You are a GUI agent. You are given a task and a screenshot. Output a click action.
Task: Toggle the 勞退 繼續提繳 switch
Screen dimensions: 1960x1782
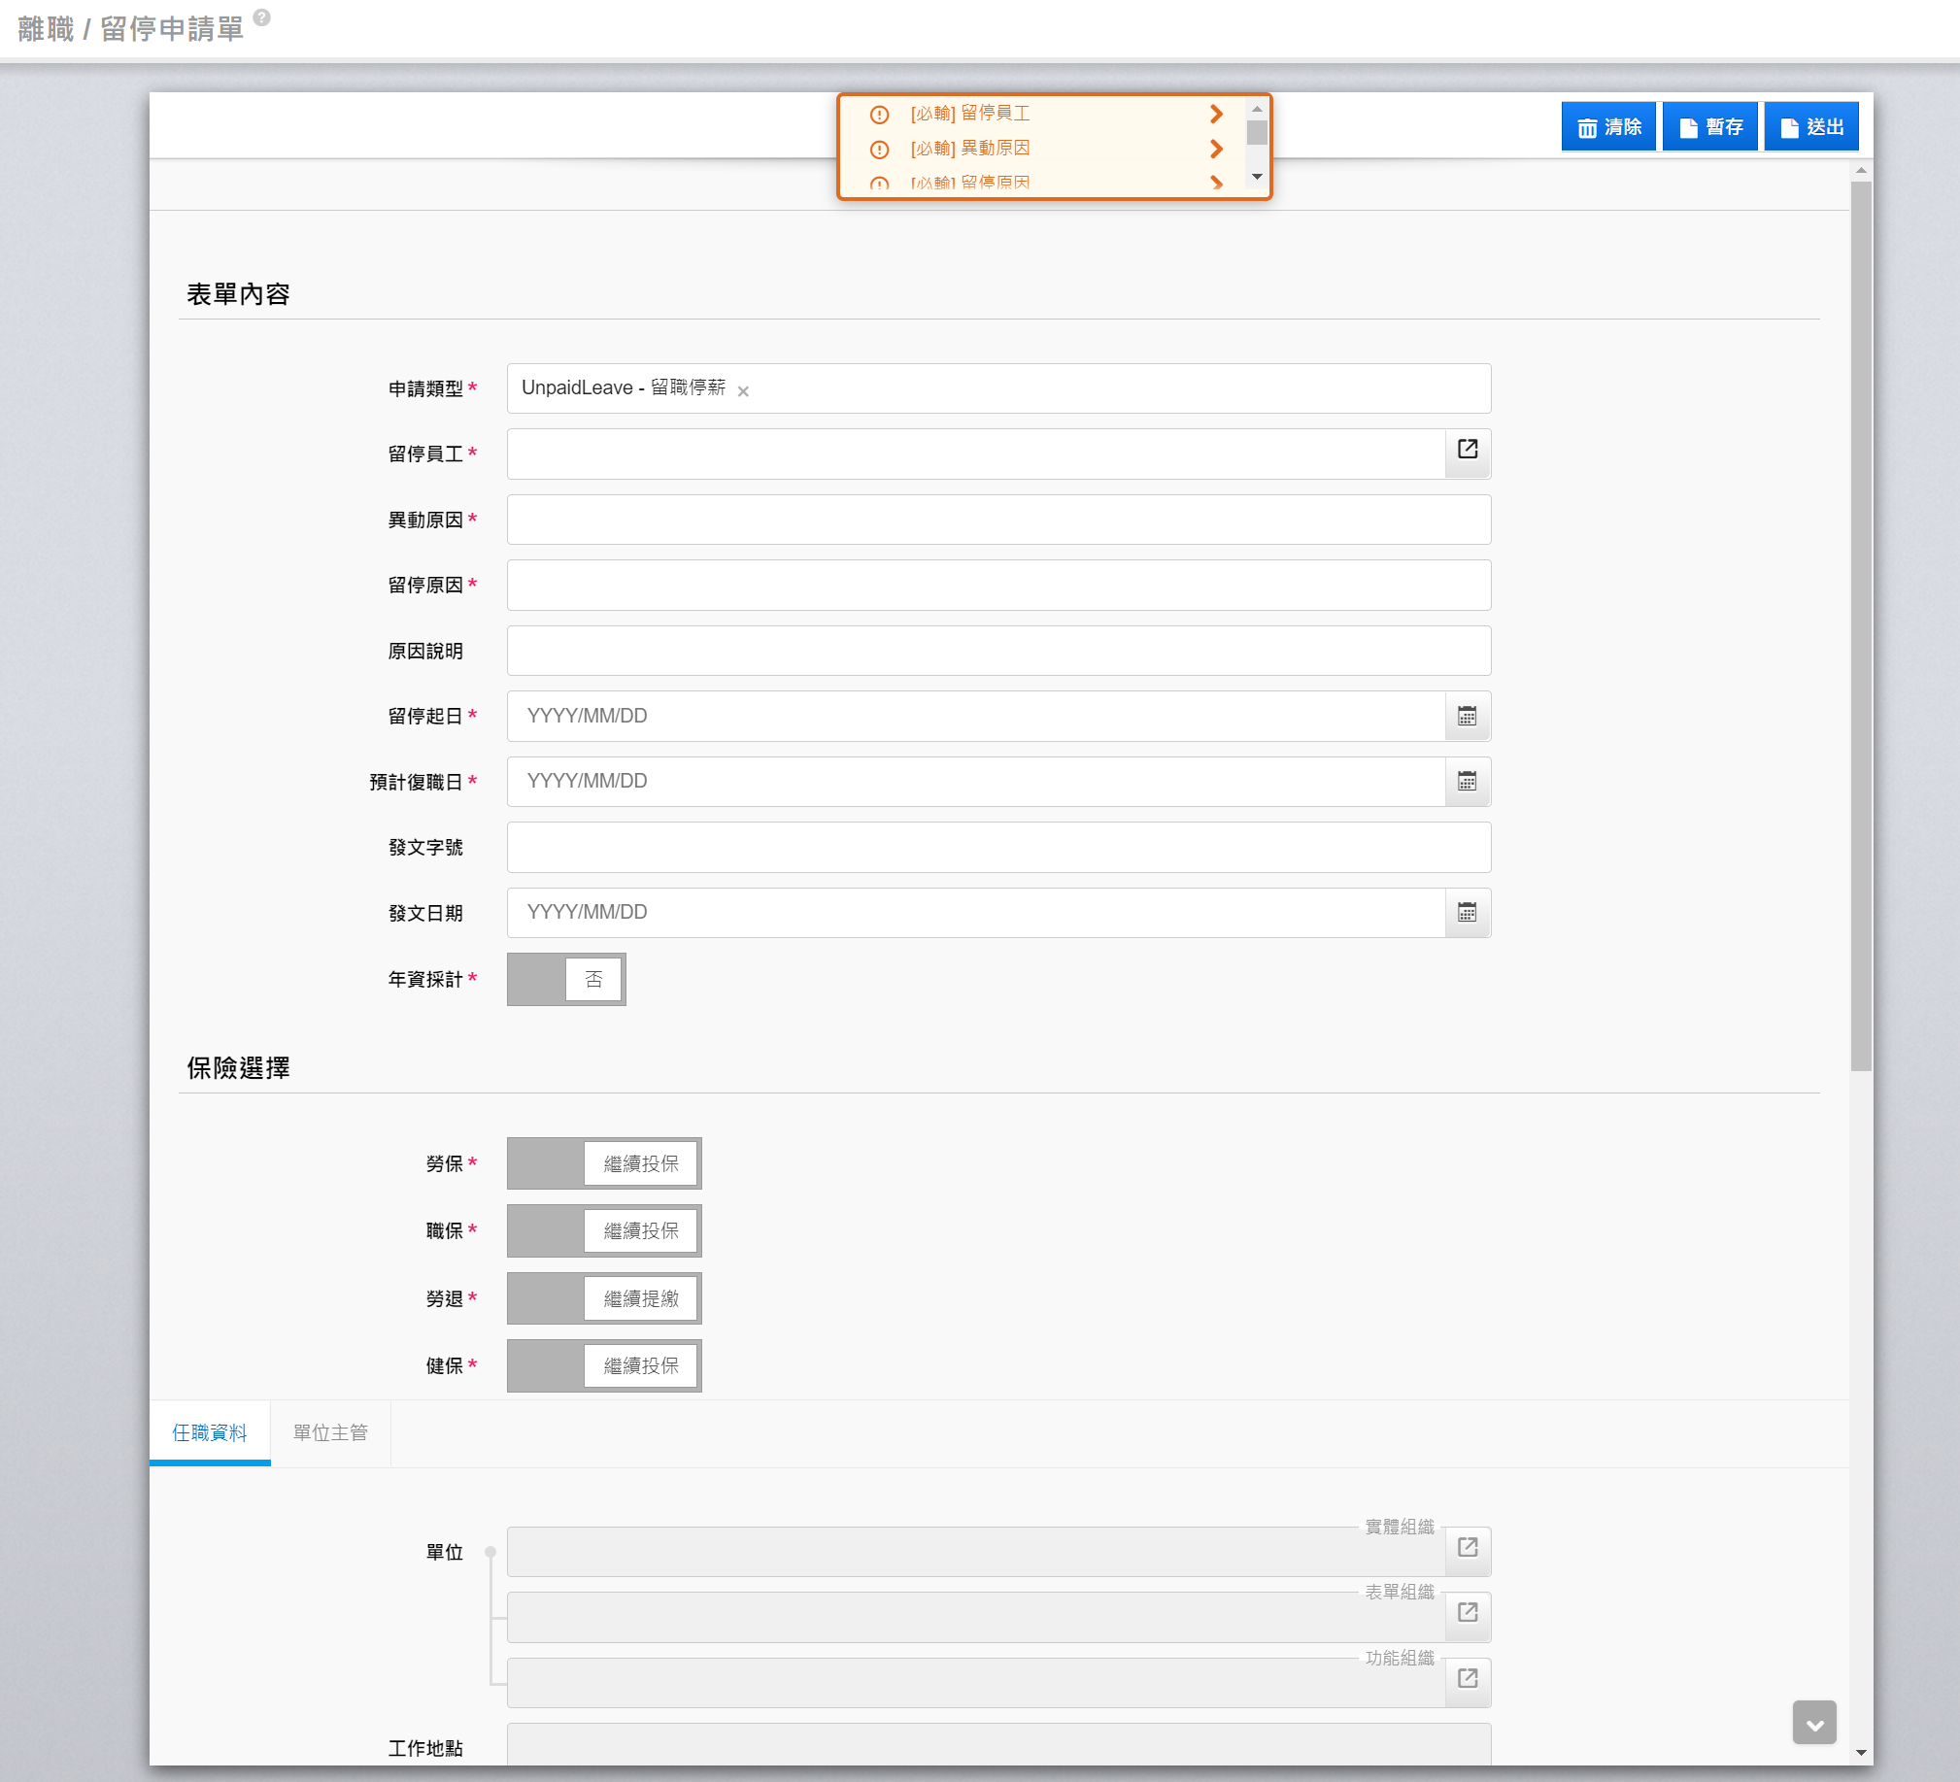coord(603,1298)
